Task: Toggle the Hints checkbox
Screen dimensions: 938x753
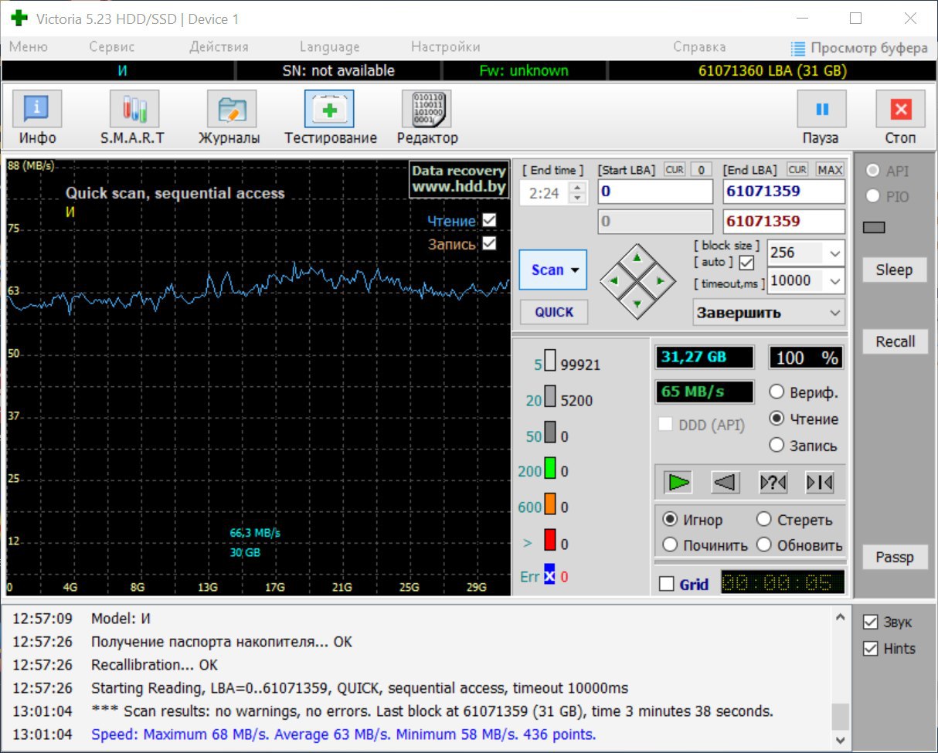Action: tap(871, 648)
